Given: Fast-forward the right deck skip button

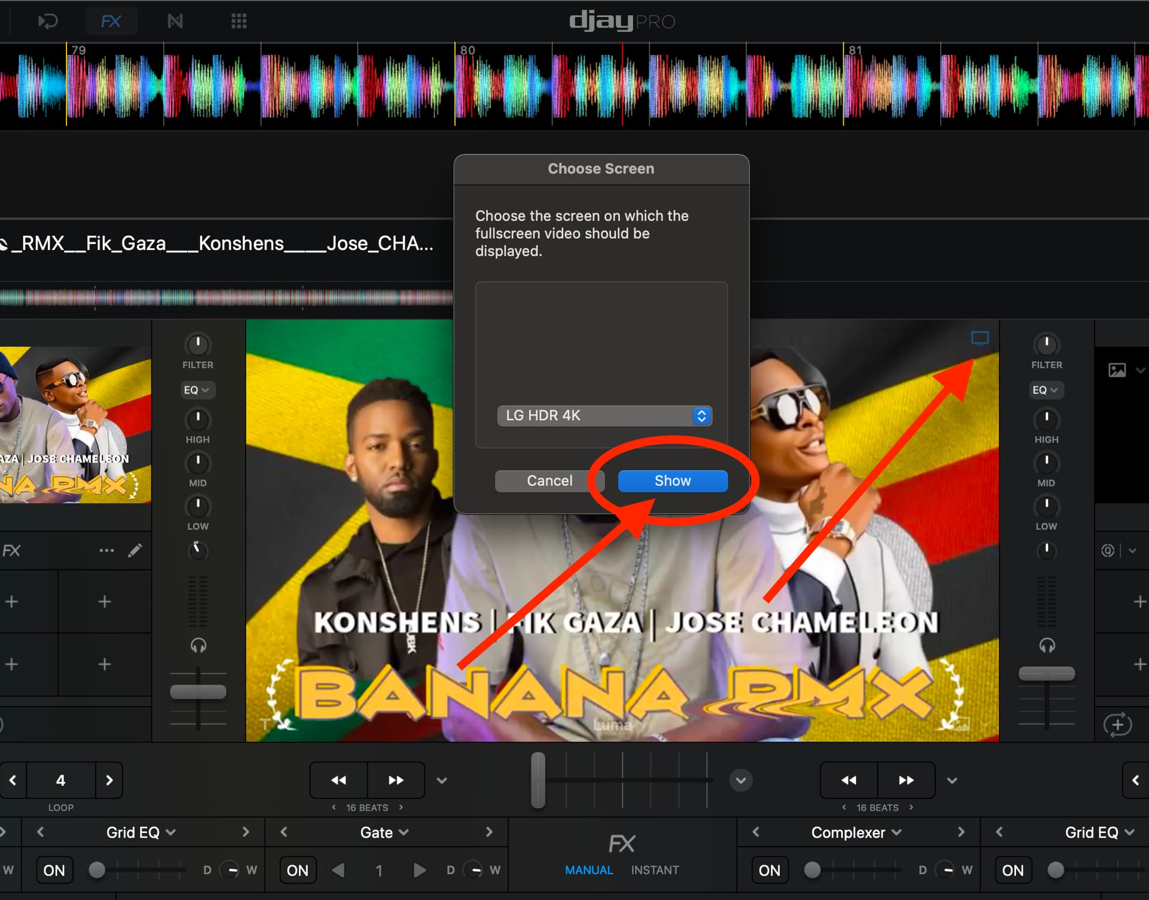Looking at the screenshot, I should coord(907,780).
